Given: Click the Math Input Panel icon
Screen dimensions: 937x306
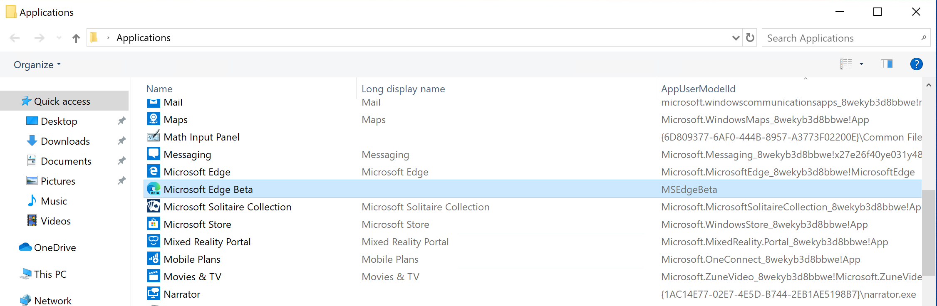Looking at the screenshot, I should [x=154, y=136].
